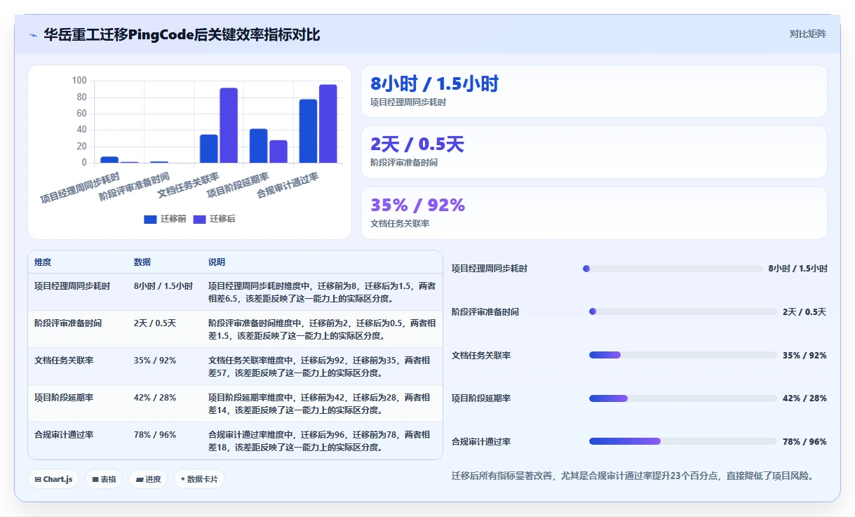Click the description cell mentioning 相差6.5
The width and height of the screenshot is (855, 517).
322,293
